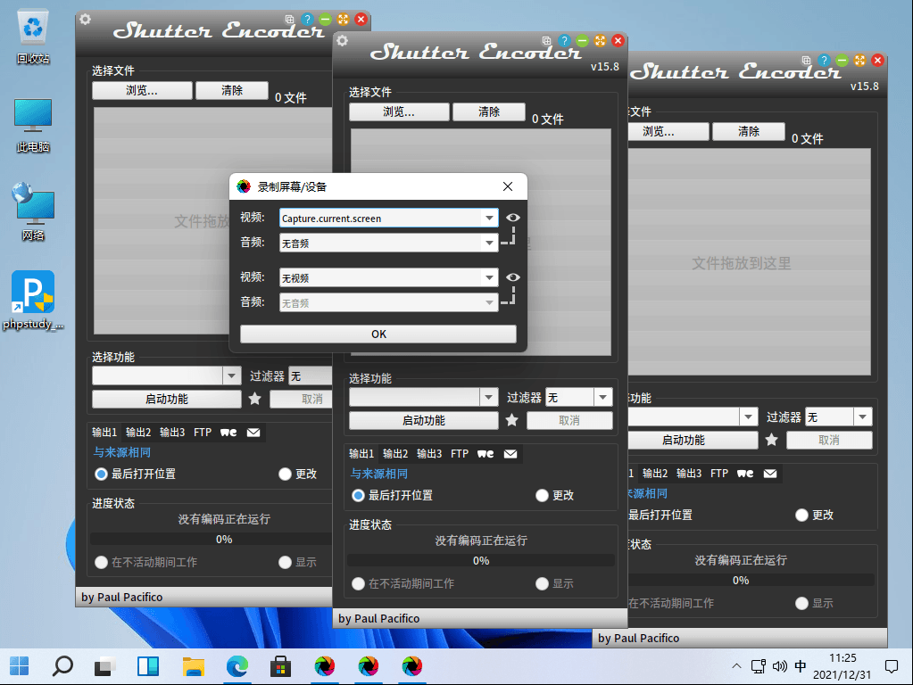913x685 pixels.
Task: Switch to 输出1 tab in middle window
Action: coord(361,454)
